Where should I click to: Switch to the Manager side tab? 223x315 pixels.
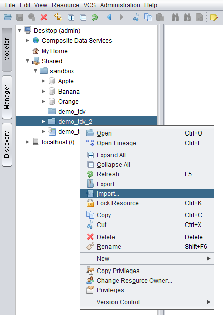(x=7, y=97)
